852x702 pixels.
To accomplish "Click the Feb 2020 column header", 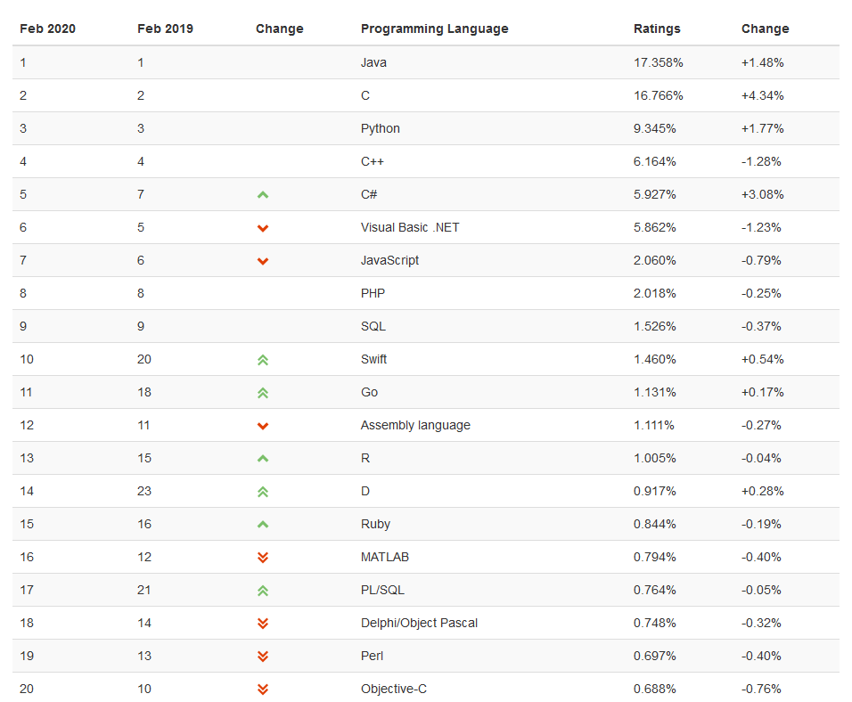I will click(x=47, y=29).
